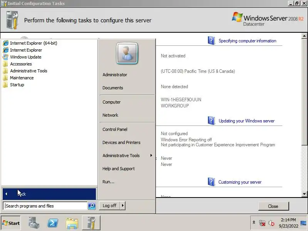
Task: Launch the Internet Explorer shortcut icon
Action: (x=6, y=50)
